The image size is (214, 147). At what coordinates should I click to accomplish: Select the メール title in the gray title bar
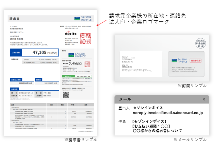coord(125,99)
